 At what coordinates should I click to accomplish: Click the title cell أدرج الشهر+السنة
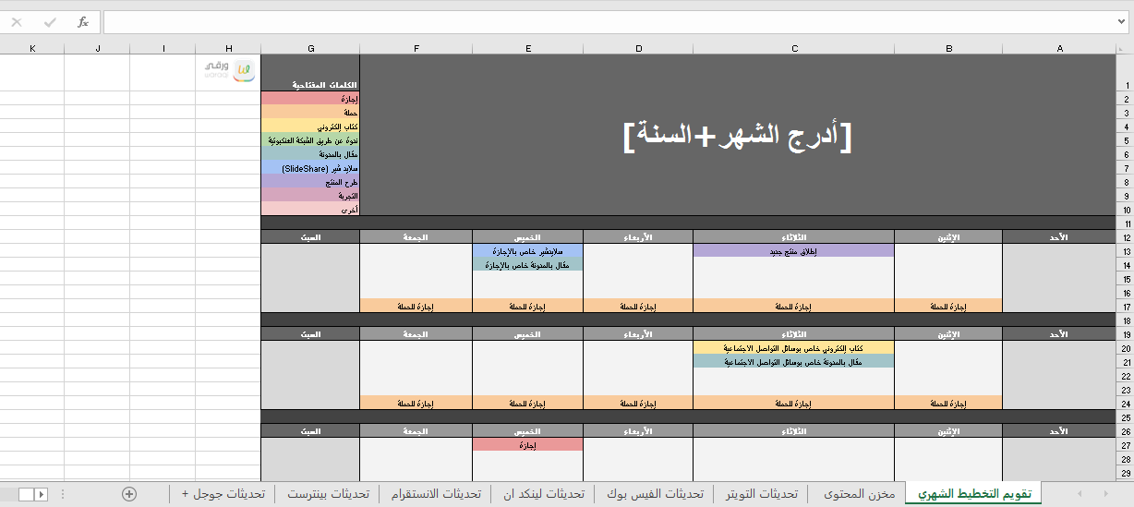click(x=737, y=137)
